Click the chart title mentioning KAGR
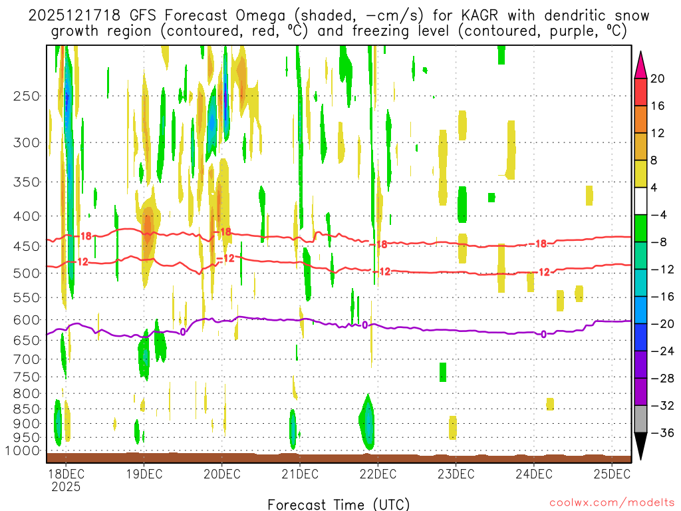 pyautogui.click(x=339, y=23)
